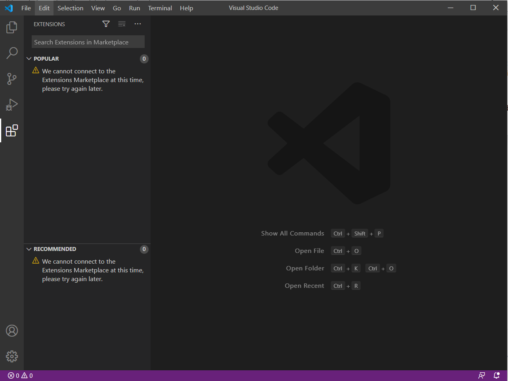Screen dimensions: 508x381
Task: Select the Search icon in activity bar
Action: [11, 53]
